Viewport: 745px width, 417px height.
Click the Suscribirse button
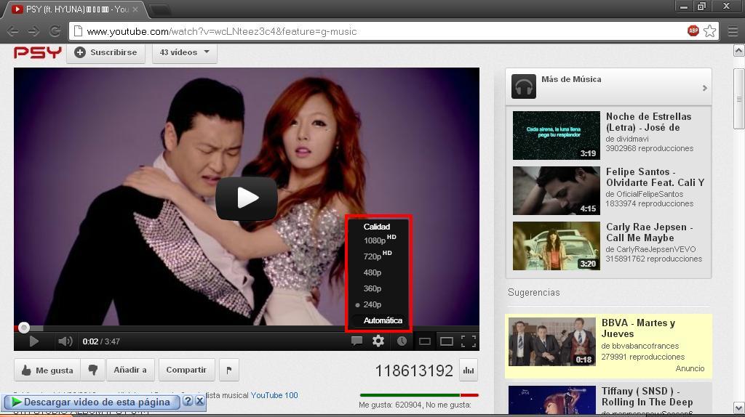point(106,52)
